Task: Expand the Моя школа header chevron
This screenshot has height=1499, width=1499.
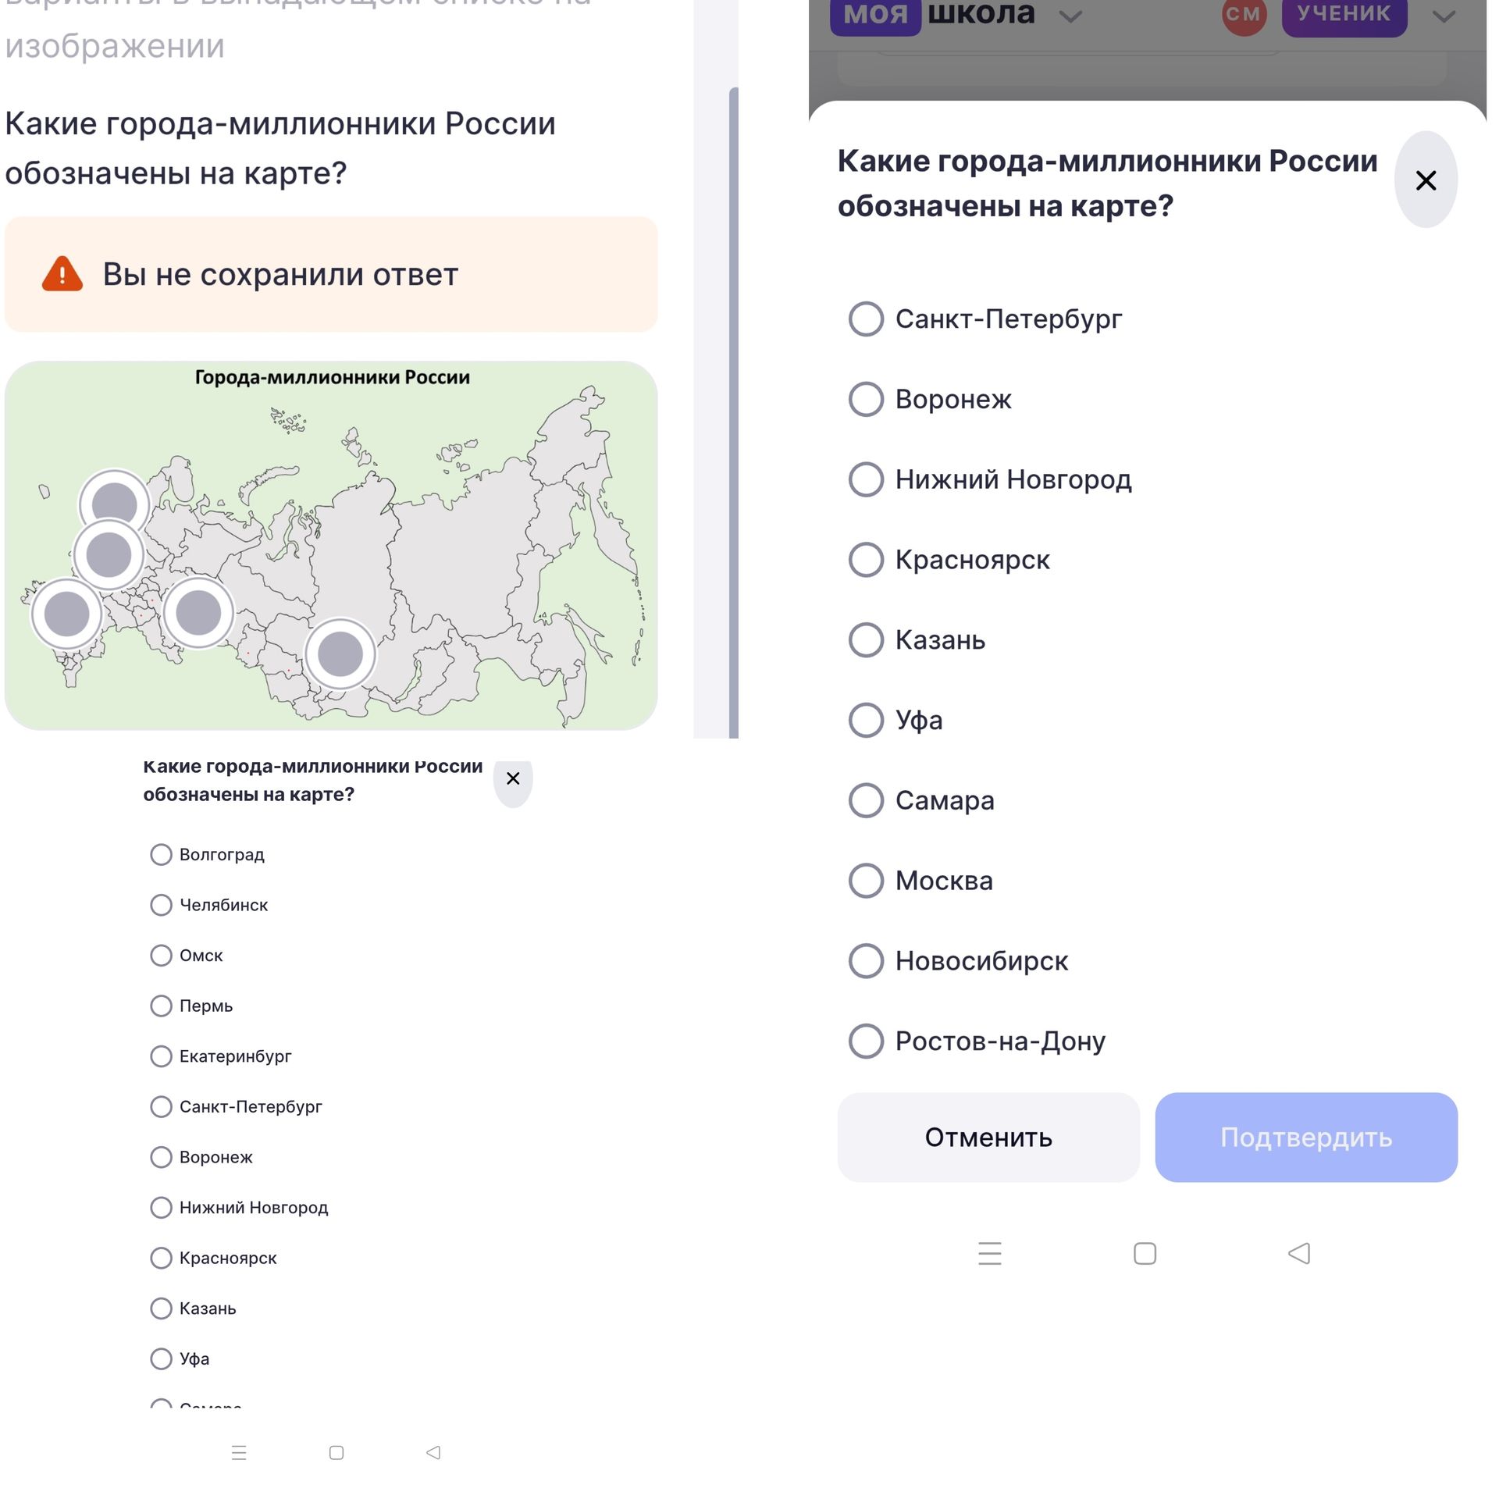Action: point(1070,16)
